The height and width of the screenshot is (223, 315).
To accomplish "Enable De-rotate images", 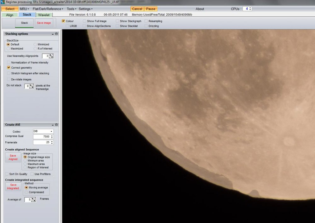I will click(x=9, y=79).
